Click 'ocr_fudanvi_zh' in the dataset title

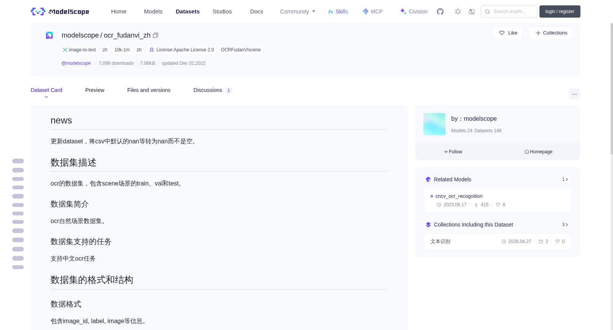127,35
